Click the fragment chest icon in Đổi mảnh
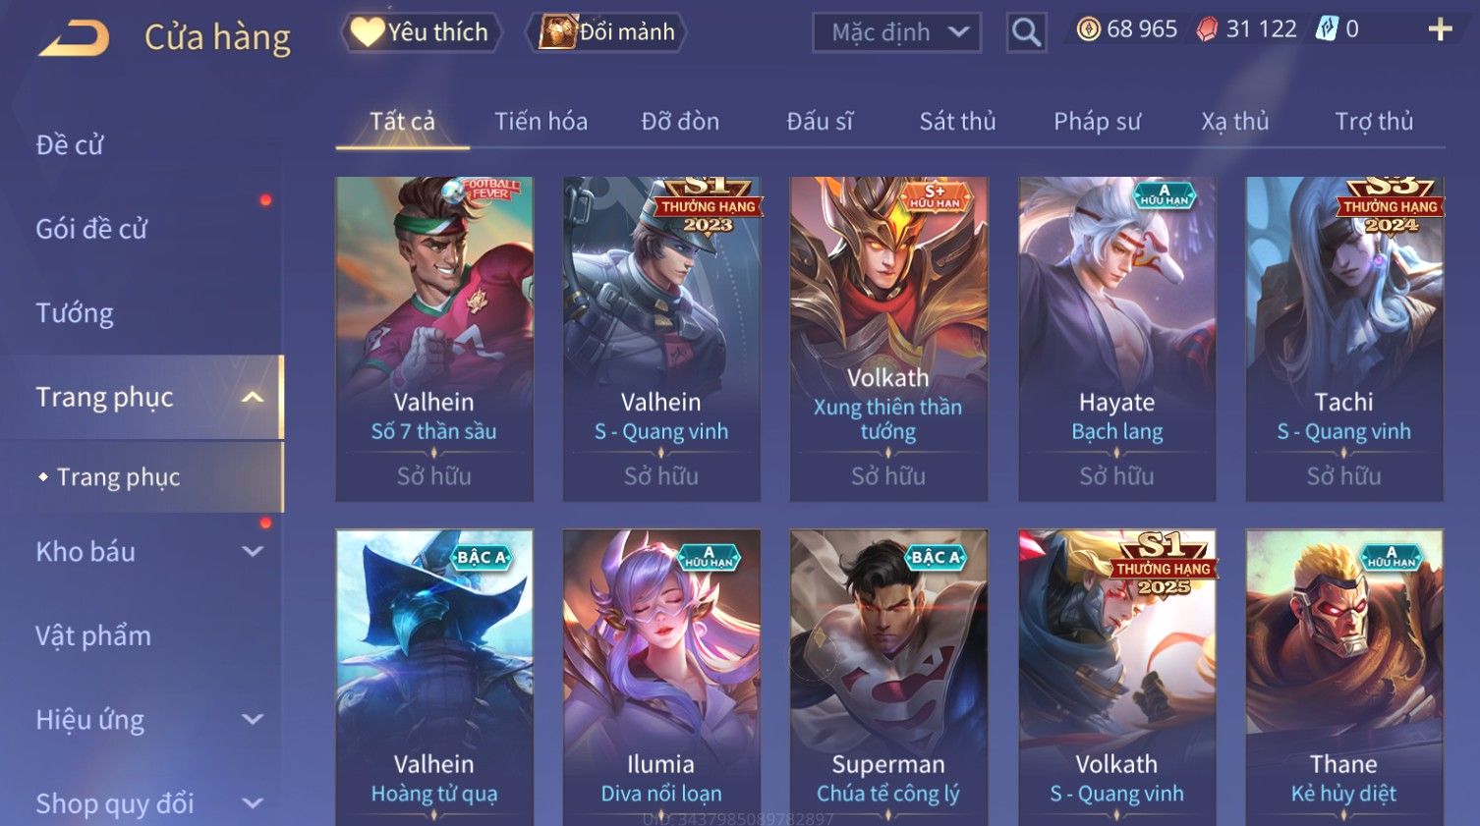The height and width of the screenshot is (826, 1480). 557,32
